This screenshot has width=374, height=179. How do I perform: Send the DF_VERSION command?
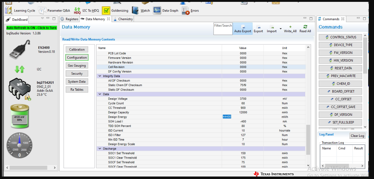(340, 115)
